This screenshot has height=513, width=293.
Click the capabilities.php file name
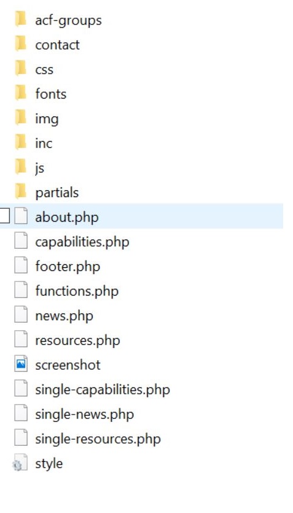[x=82, y=242]
